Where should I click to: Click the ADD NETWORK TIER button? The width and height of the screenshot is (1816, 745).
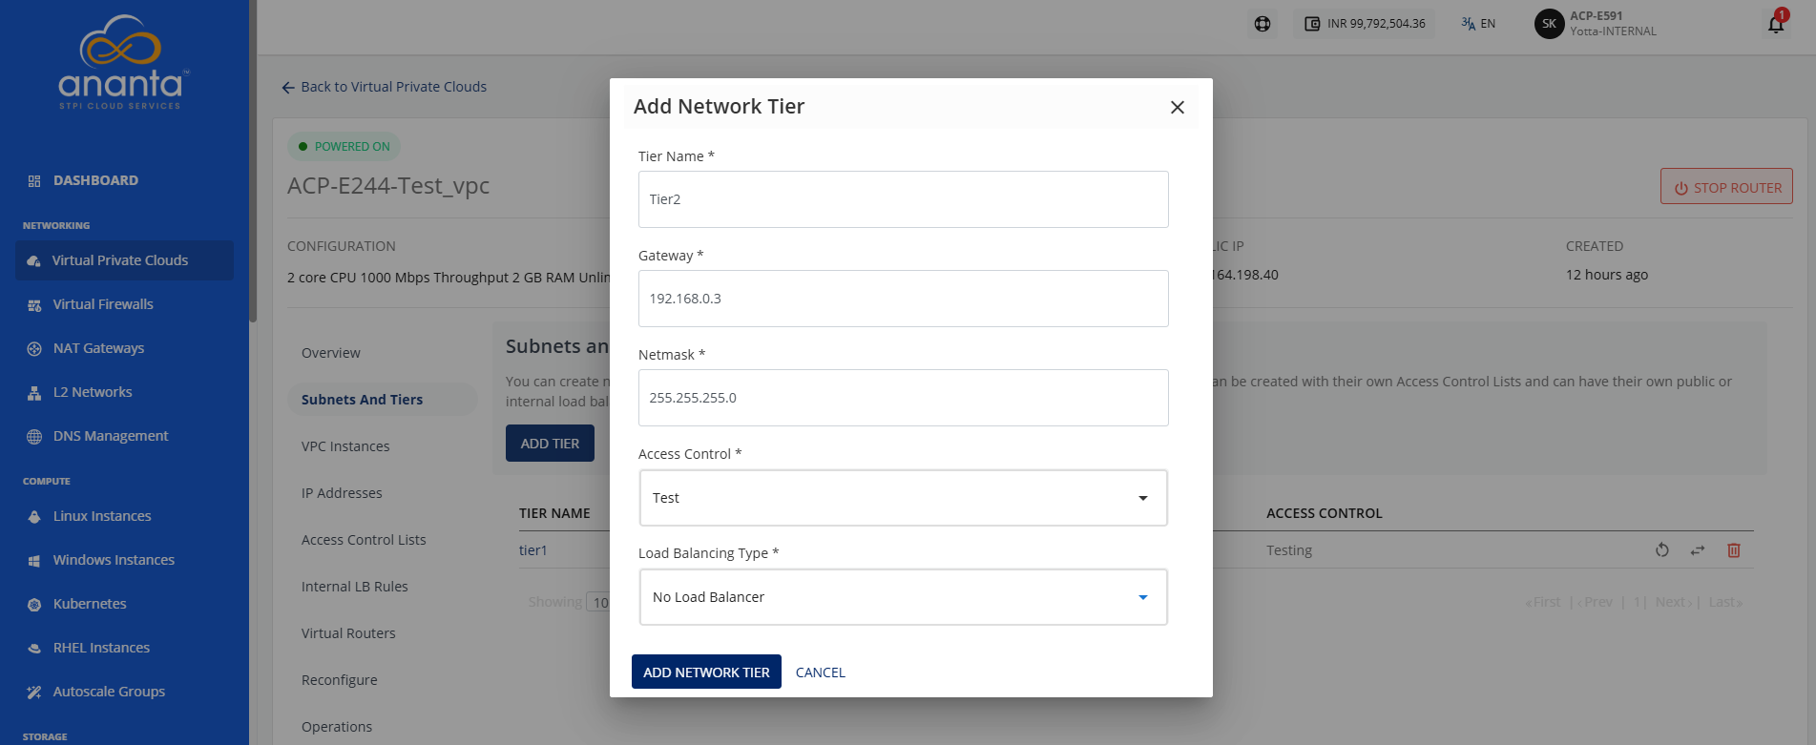[706, 672]
